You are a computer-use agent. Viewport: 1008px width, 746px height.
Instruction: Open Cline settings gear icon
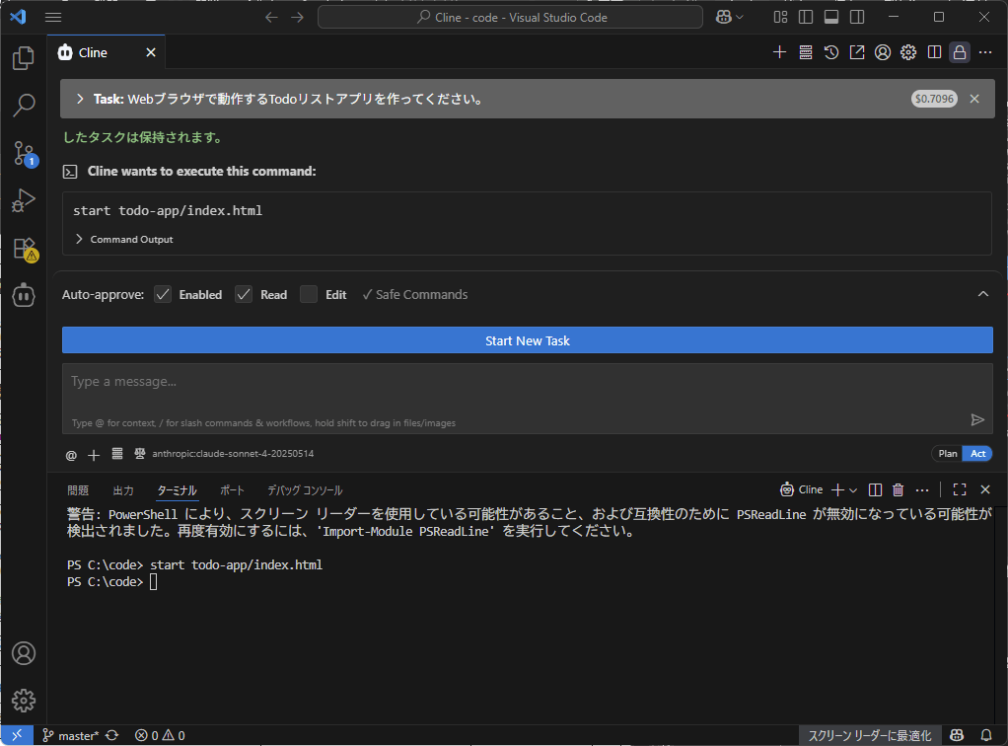[x=908, y=52]
